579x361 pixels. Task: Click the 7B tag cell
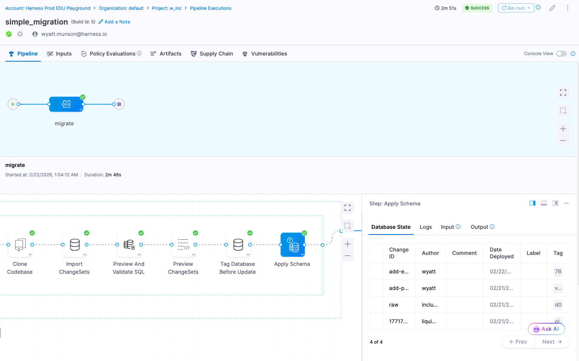558,272
